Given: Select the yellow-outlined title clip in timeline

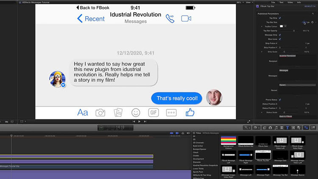Looking at the screenshot, I should coord(76,156).
